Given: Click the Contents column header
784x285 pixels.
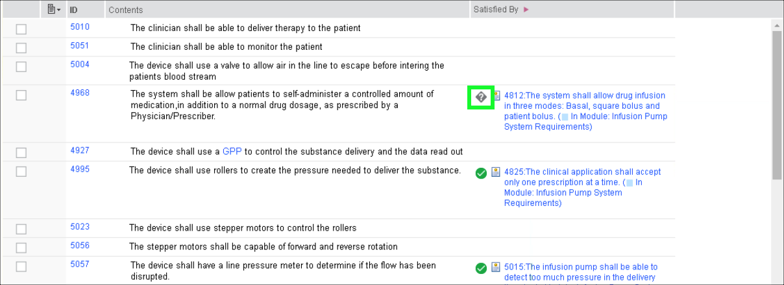Looking at the screenshot, I should click(x=126, y=10).
